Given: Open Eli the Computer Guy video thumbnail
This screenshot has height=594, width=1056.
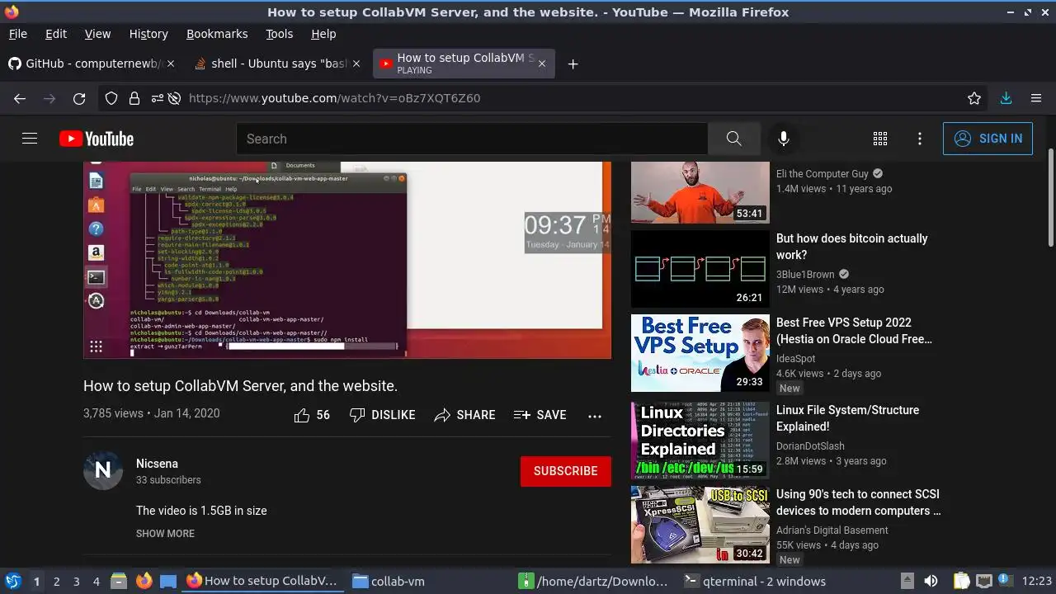Looking at the screenshot, I should (700, 192).
